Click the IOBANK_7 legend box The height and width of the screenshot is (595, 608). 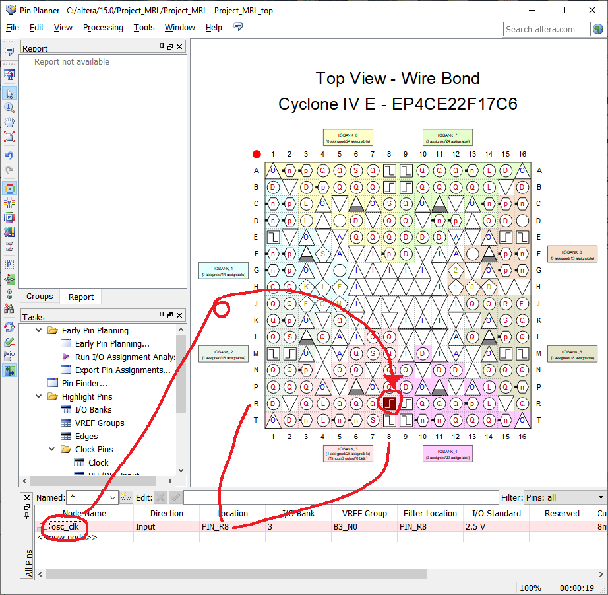pyautogui.click(x=448, y=137)
